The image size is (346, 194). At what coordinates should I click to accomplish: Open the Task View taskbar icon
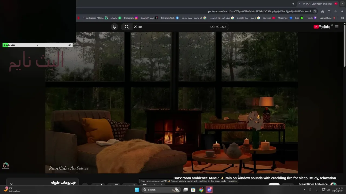click(x=185, y=190)
